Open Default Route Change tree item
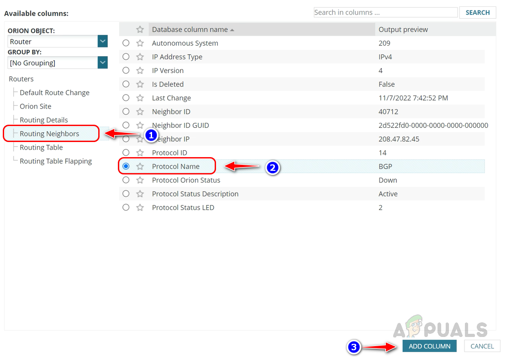This screenshot has height=358, width=506. coord(54,93)
